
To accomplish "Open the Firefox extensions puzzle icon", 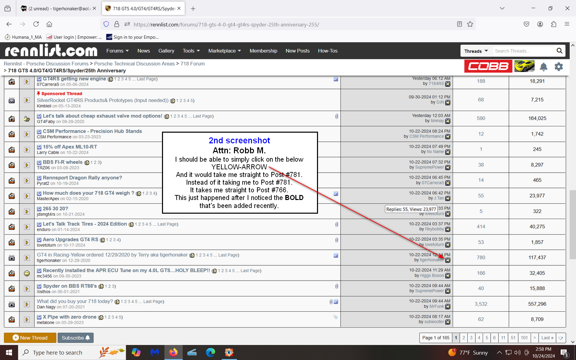I will pyautogui.click(x=554, y=24).
